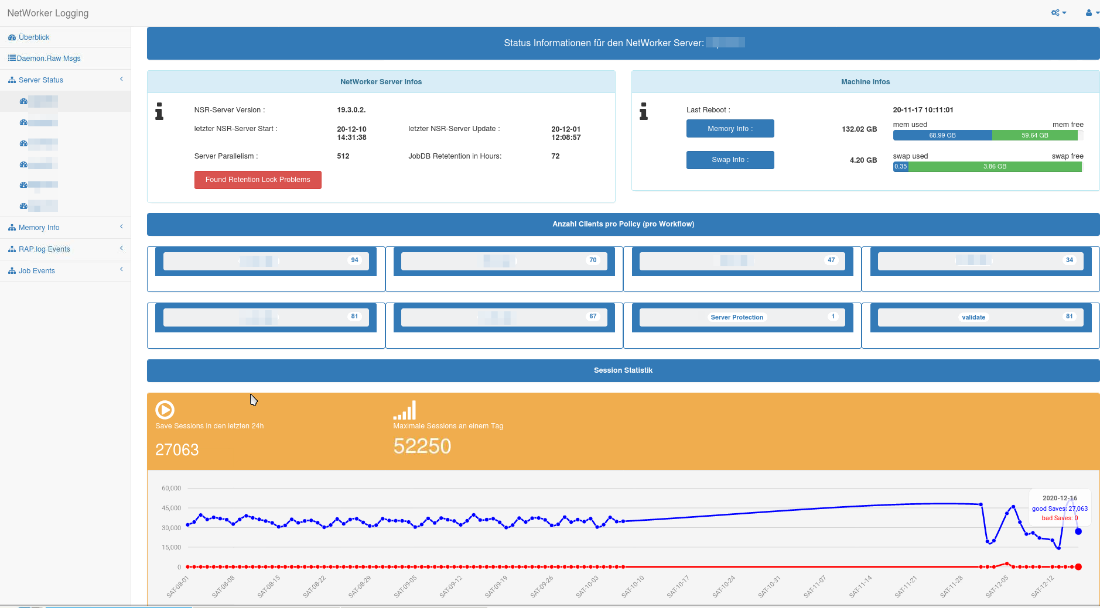1100x608 pixels.
Task: Click the NSR-Server version value 19.3.0.2.
Action: coord(351,110)
